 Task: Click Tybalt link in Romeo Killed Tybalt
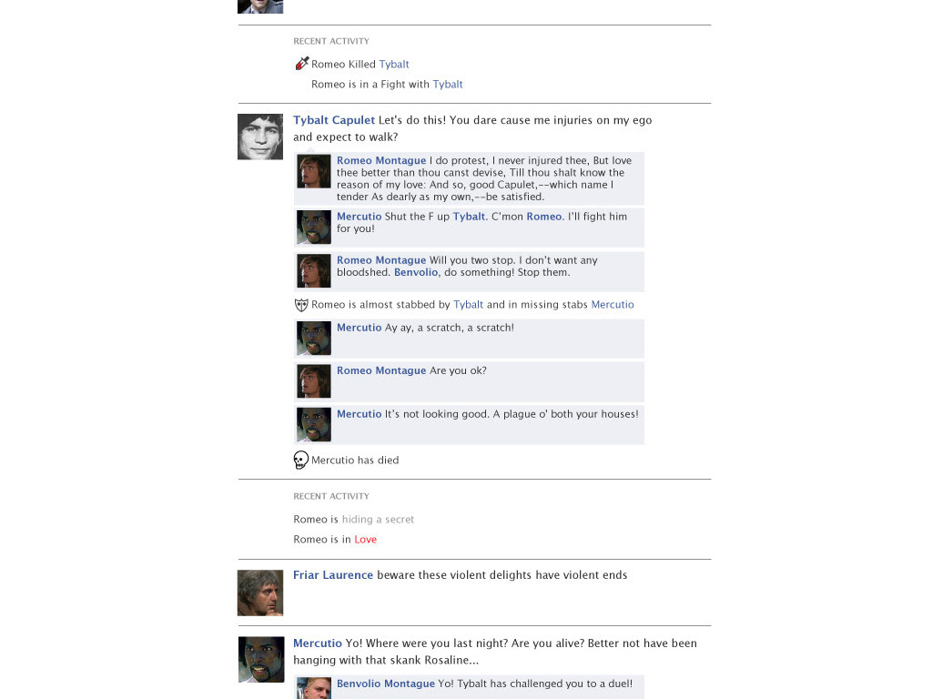(394, 65)
